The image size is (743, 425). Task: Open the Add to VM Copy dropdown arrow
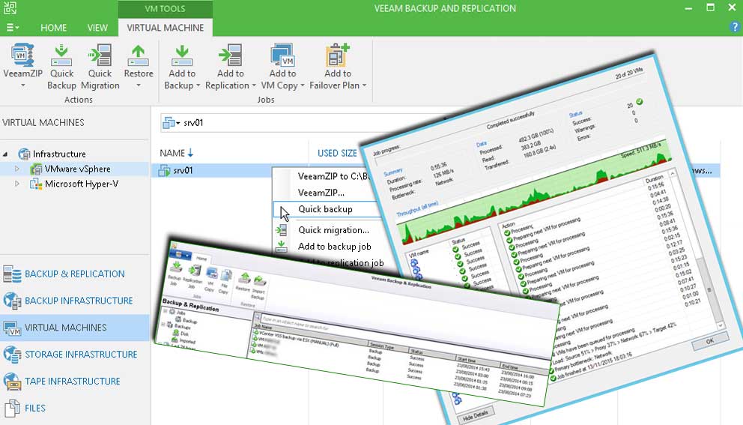click(x=303, y=86)
